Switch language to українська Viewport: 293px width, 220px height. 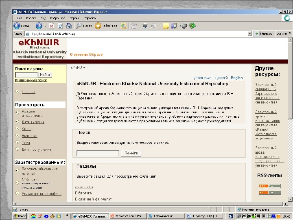coord(203,78)
